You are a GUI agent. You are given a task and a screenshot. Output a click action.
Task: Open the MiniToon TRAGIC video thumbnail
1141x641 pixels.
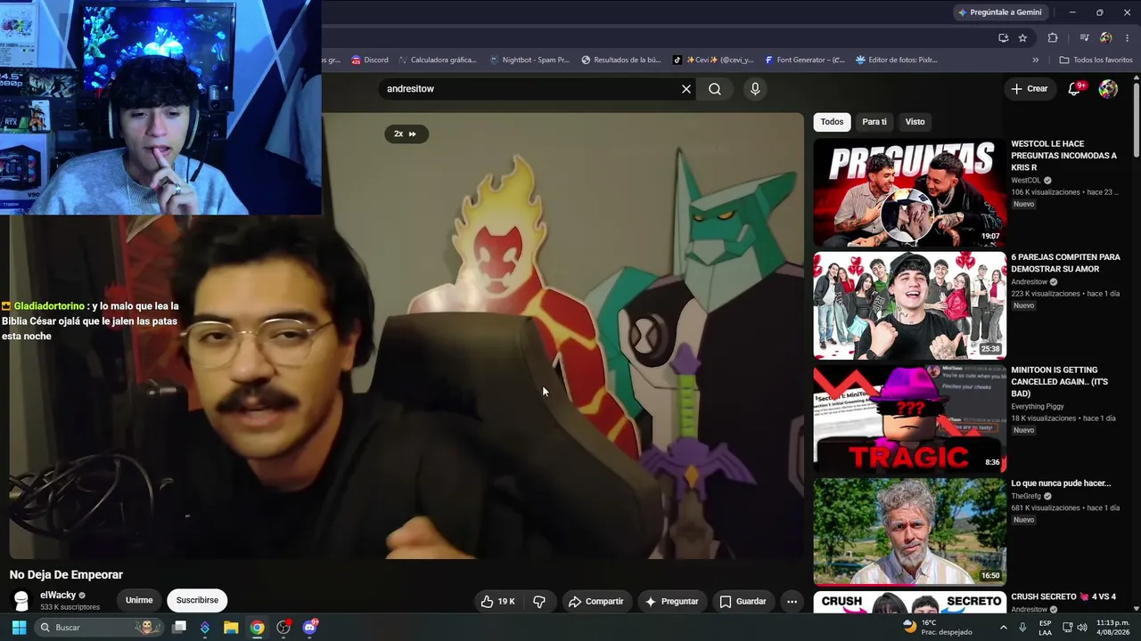click(909, 418)
